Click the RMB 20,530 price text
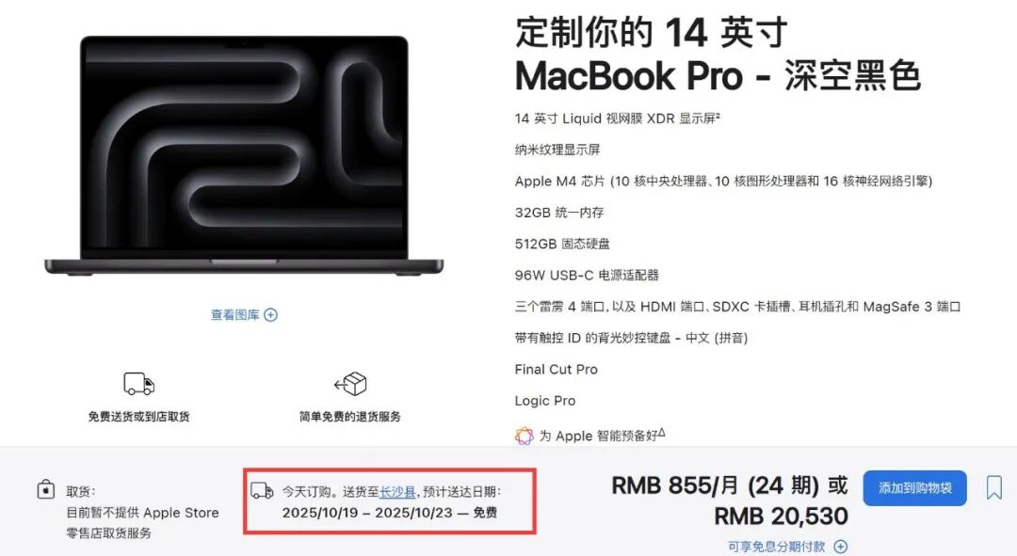 [781, 516]
